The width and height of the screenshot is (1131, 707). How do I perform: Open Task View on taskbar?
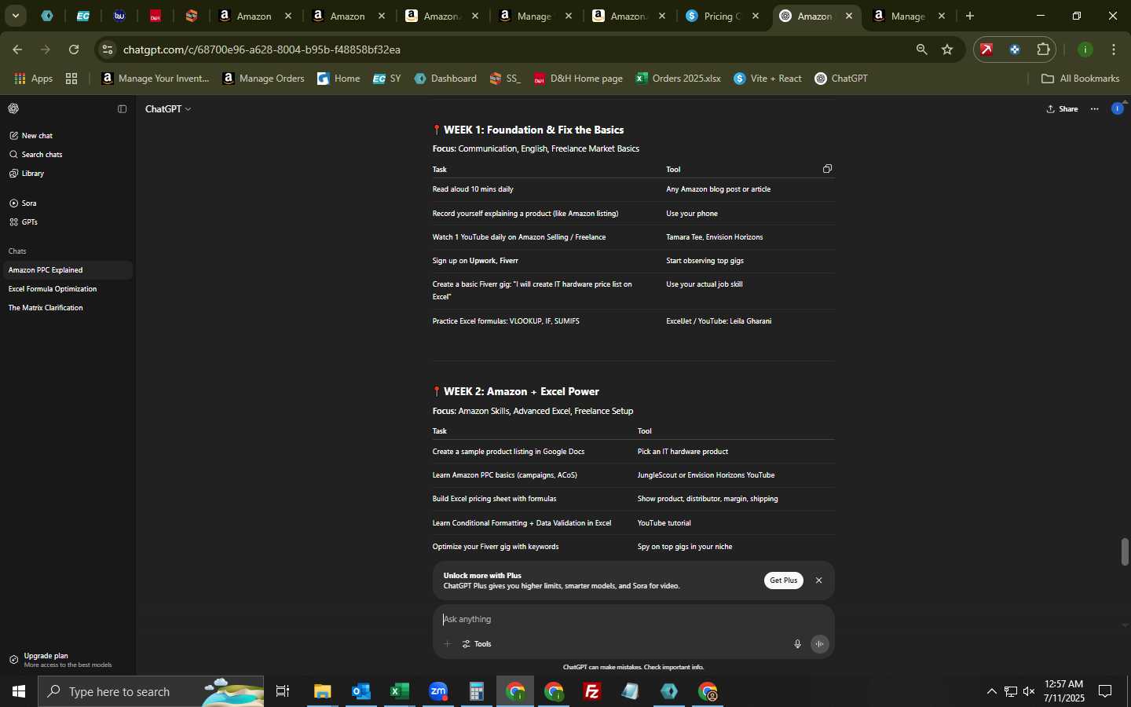[283, 691]
